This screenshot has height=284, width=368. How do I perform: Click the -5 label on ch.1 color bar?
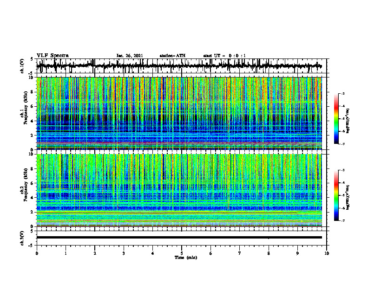(343, 119)
